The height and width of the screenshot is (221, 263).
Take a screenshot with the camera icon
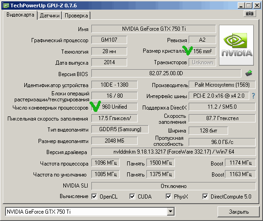[x=250, y=14]
